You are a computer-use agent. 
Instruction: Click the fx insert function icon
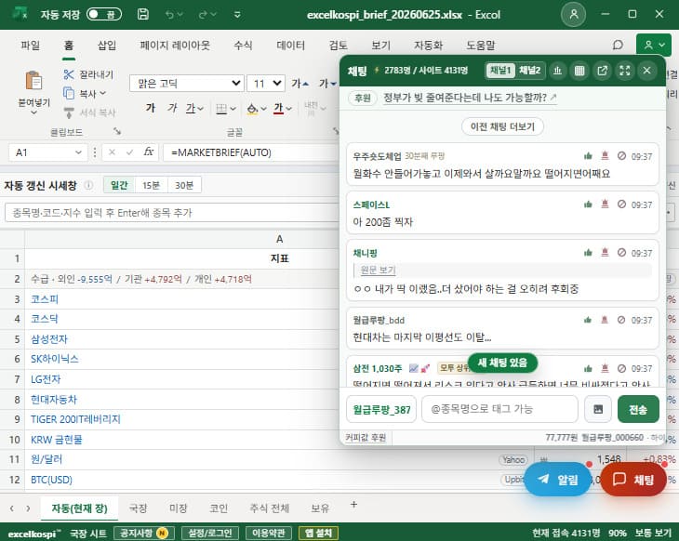[149, 152]
